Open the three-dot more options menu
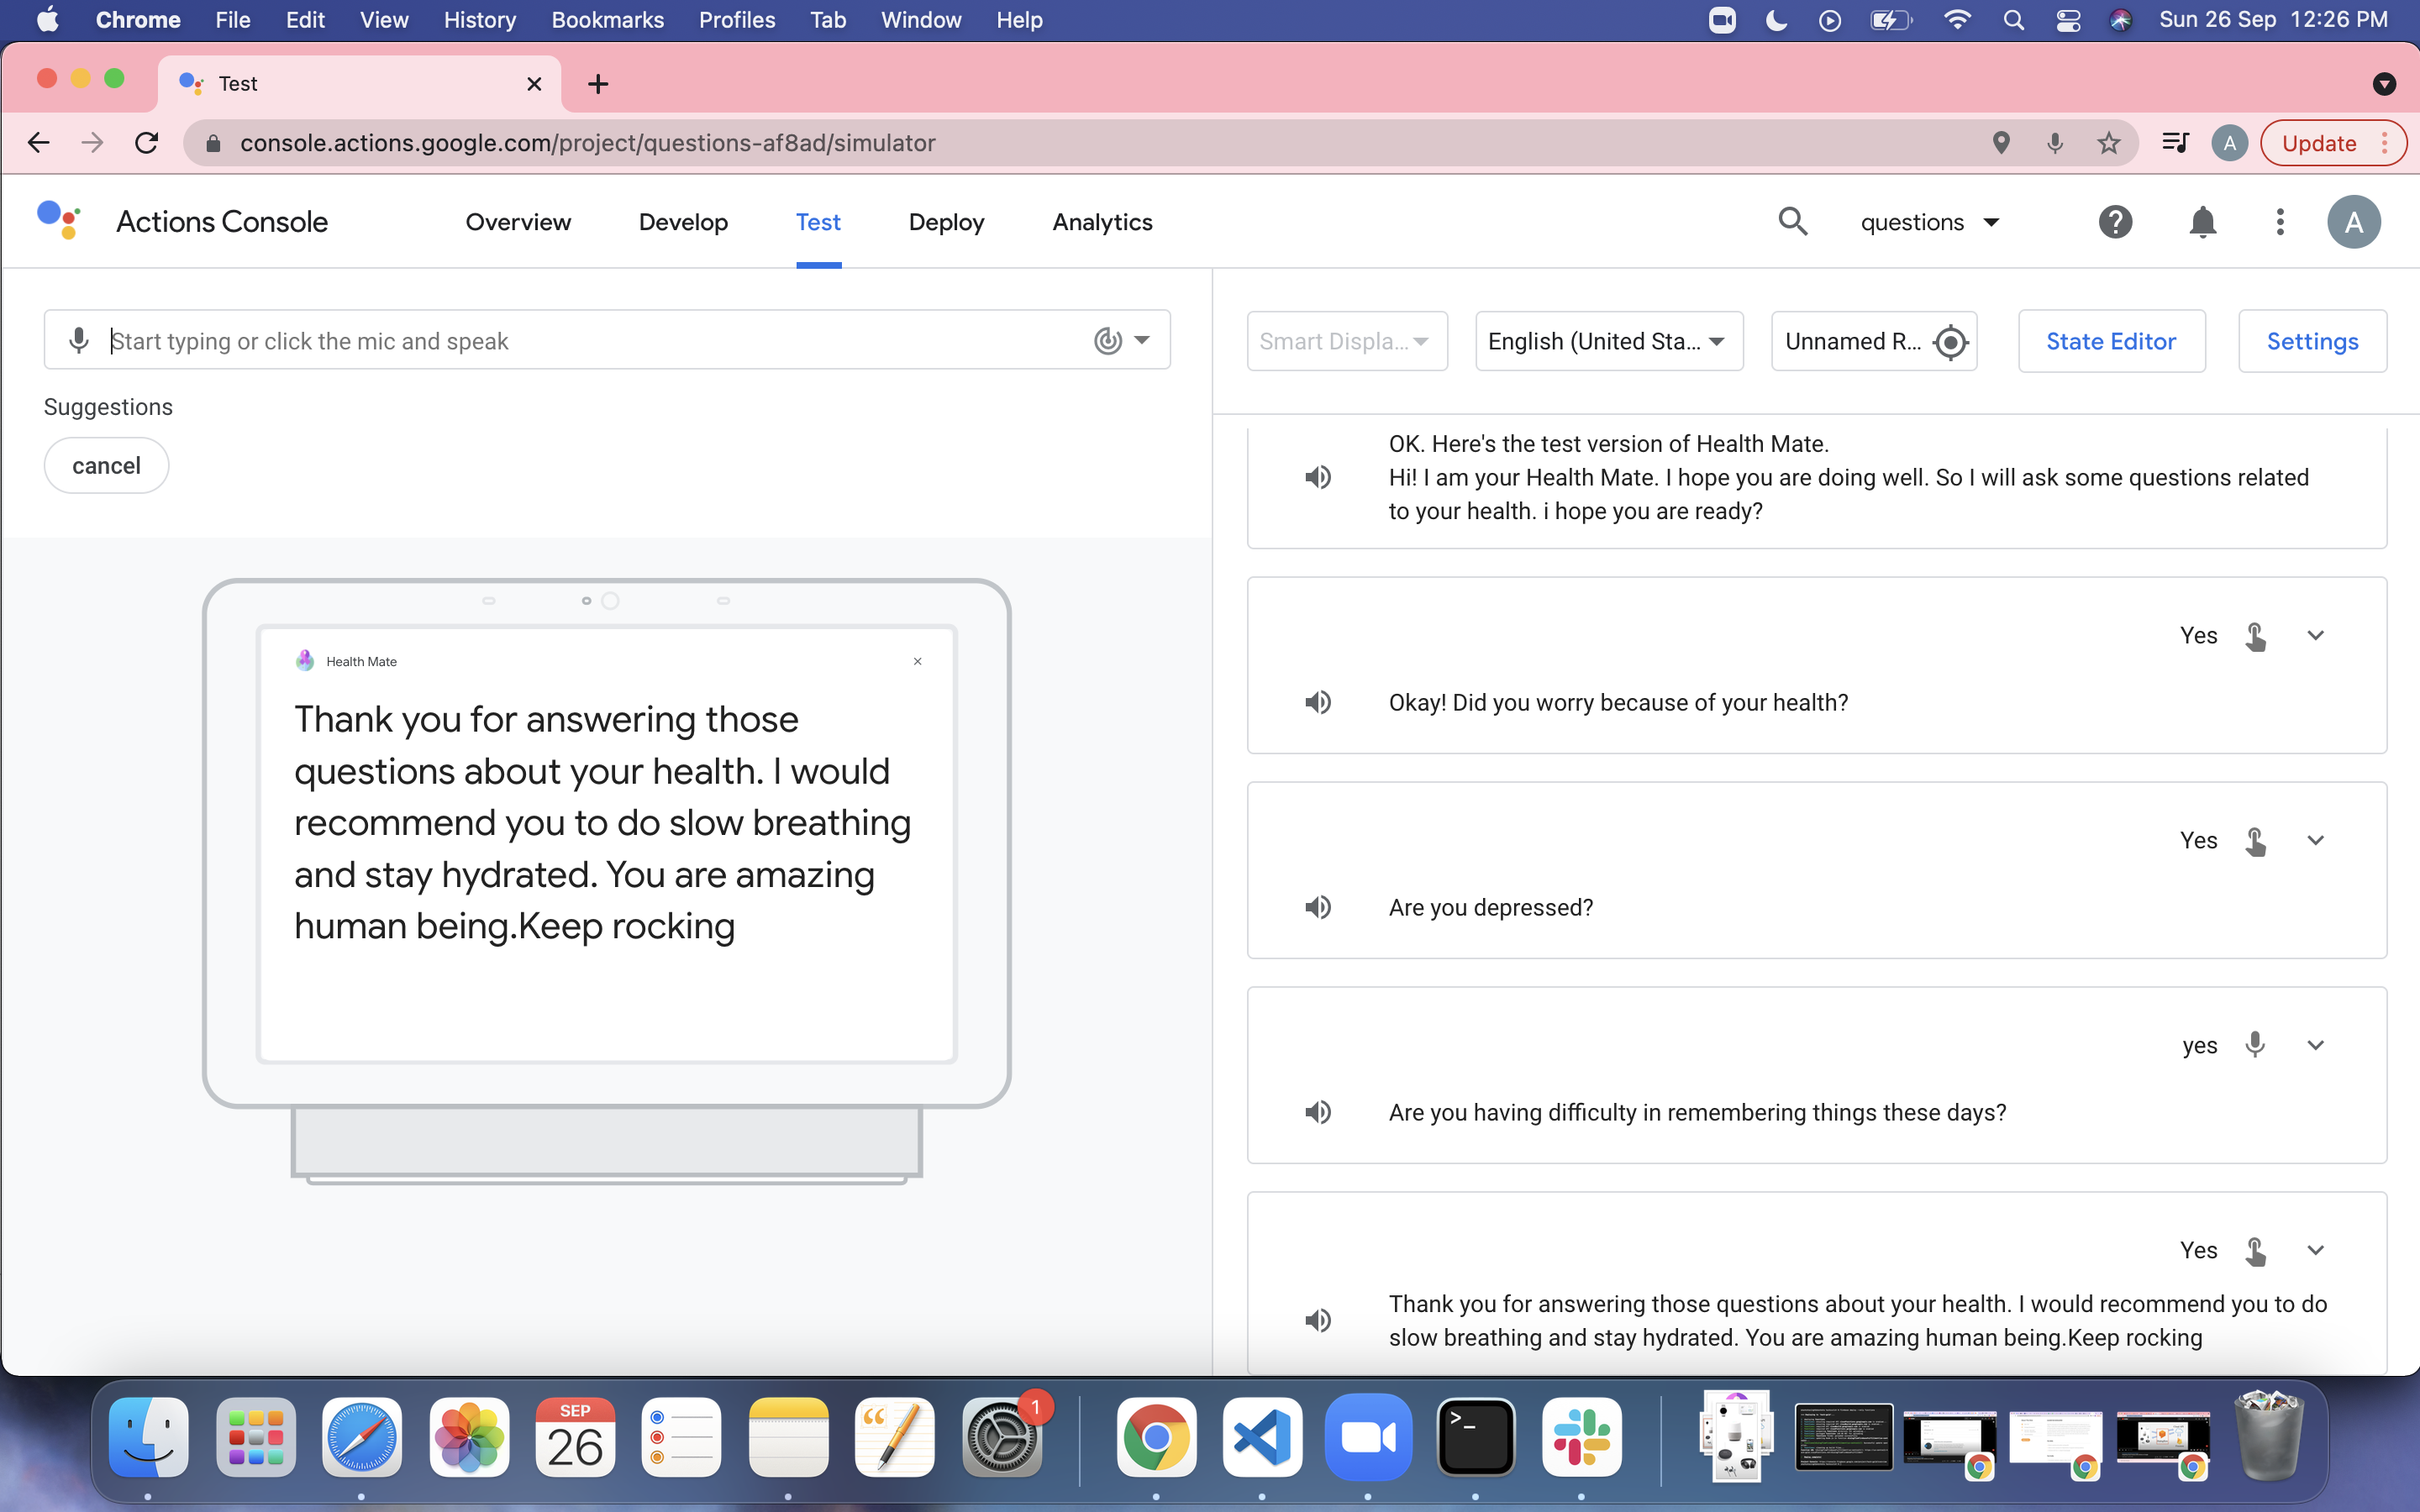The image size is (2420, 1512). click(2280, 222)
